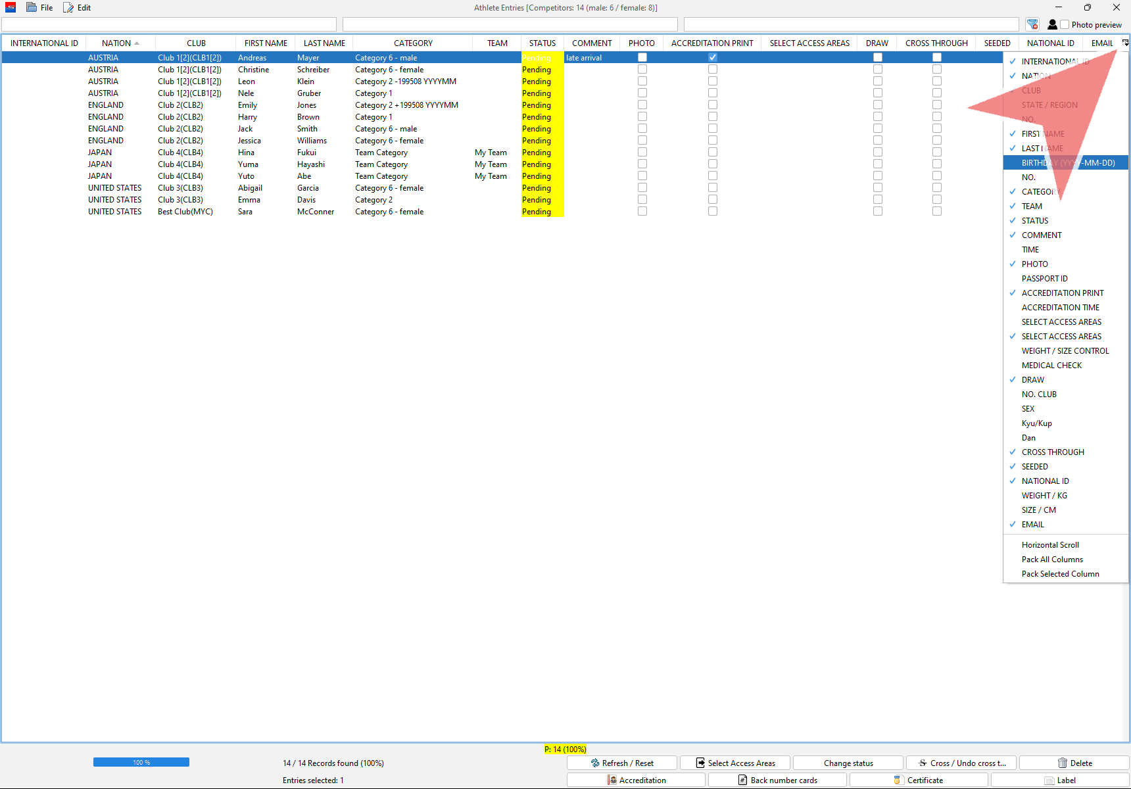Viewport: 1131px width, 789px height.
Task: Click the blue 100% progress bar
Action: (141, 762)
